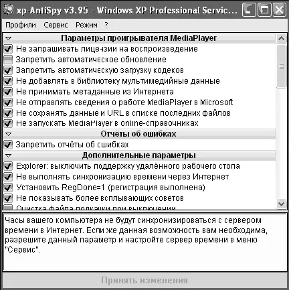Image resolution: width=289 pixels, height=290 pixels.
Task: Toggle Не добавлять в библиотеку мультимедийные данные
Action: [8, 81]
